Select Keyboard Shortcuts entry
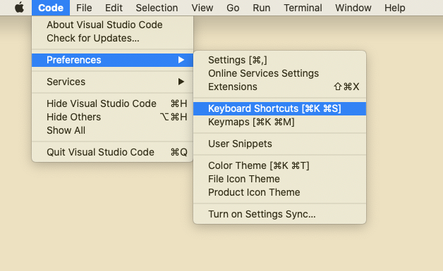This screenshot has height=271, width=443. (280, 108)
